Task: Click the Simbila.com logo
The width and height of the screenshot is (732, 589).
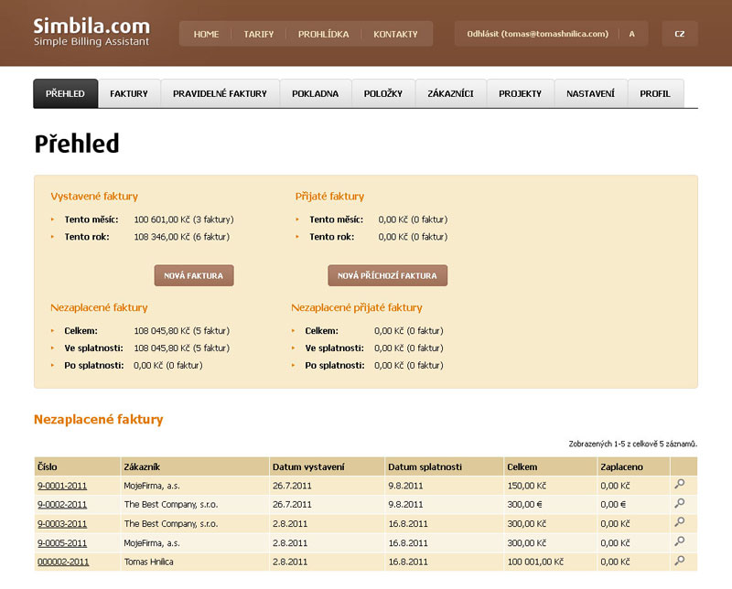Action: pos(91,31)
